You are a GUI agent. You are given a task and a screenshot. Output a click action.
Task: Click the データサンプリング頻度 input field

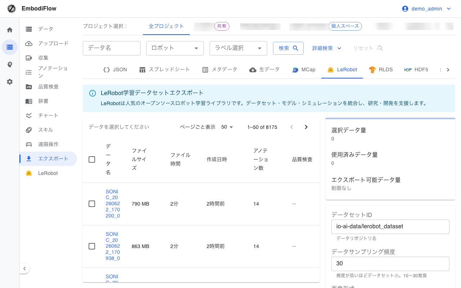390,264
